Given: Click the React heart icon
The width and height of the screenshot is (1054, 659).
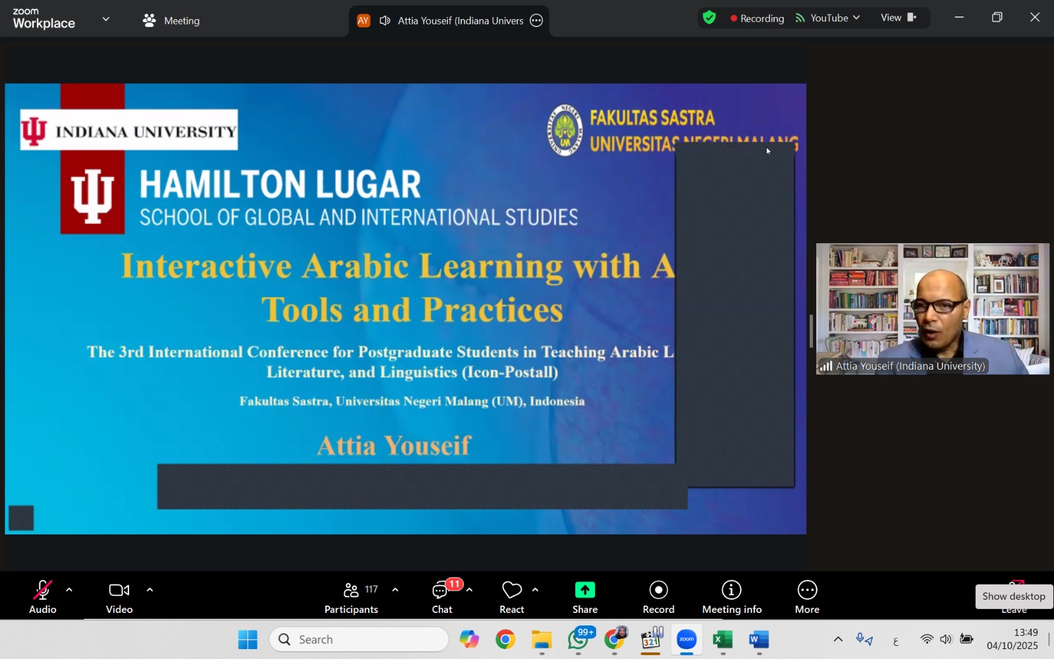Looking at the screenshot, I should (x=512, y=597).
